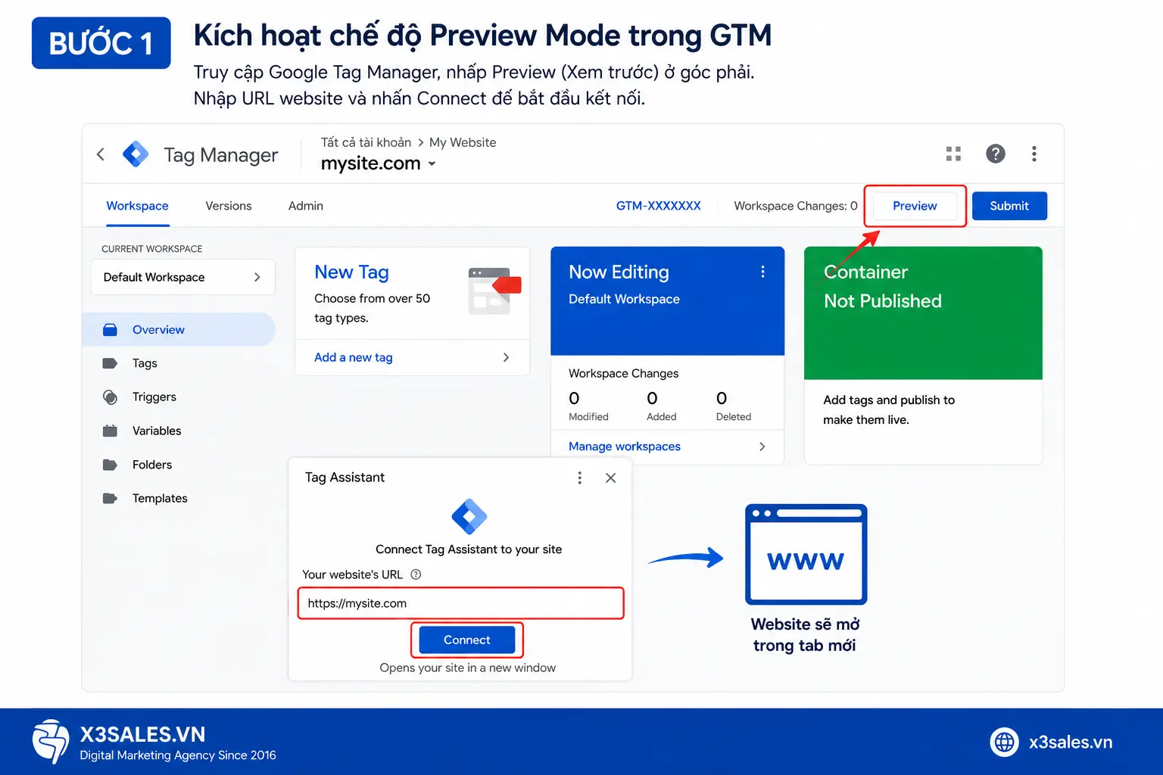The height and width of the screenshot is (775, 1163).
Task: Open Tag Assistant three-dot options menu
Action: point(580,478)
